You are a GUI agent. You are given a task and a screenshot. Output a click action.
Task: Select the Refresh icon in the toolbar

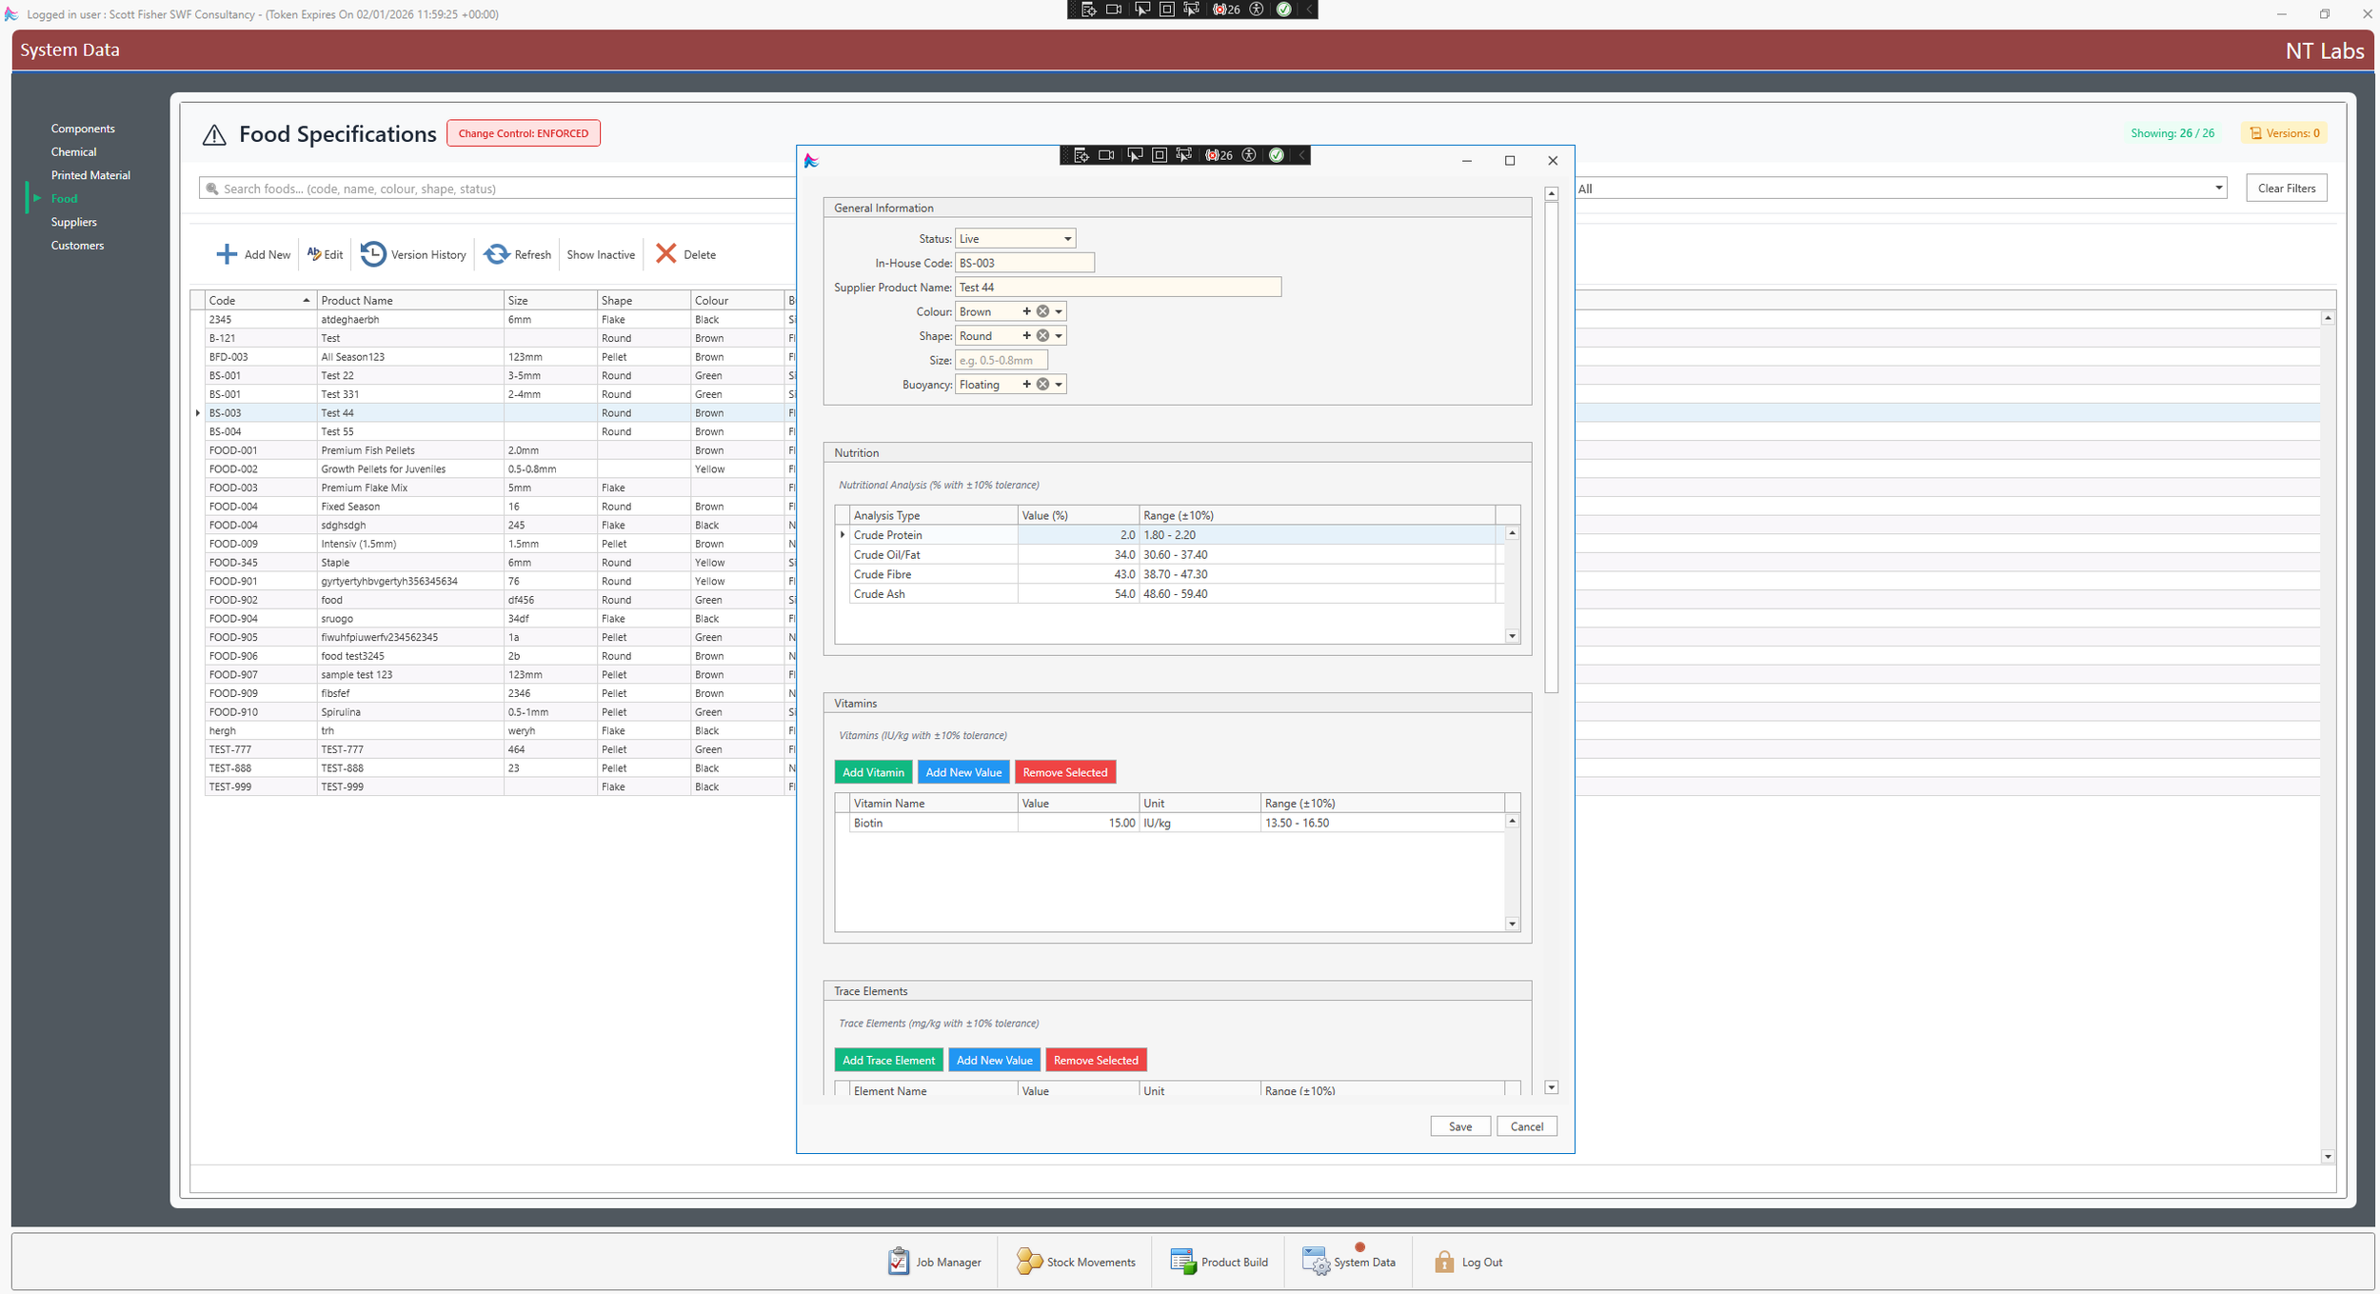498,253
